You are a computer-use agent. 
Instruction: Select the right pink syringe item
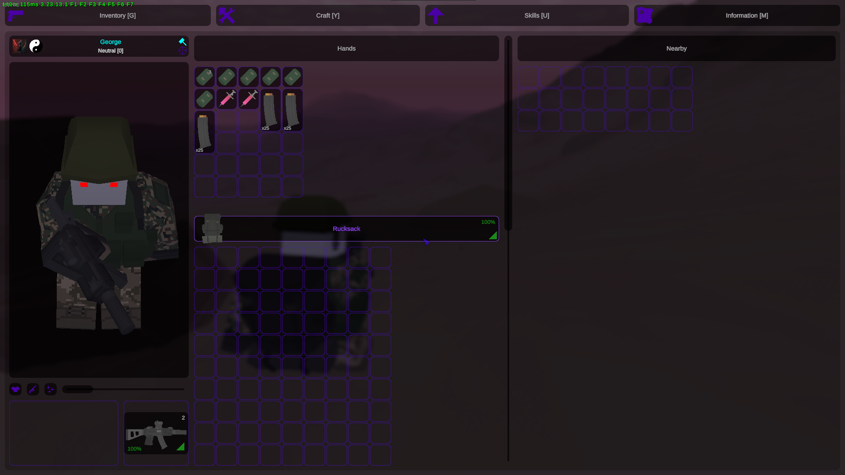tap(249, 99)
